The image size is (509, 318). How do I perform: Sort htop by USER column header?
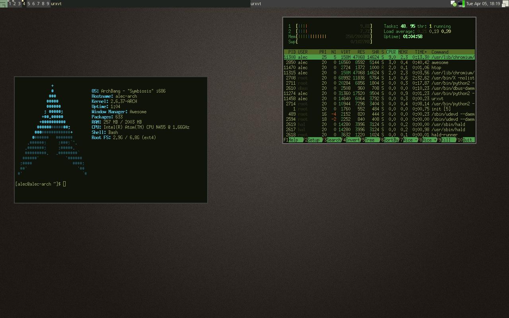(303, 52)
